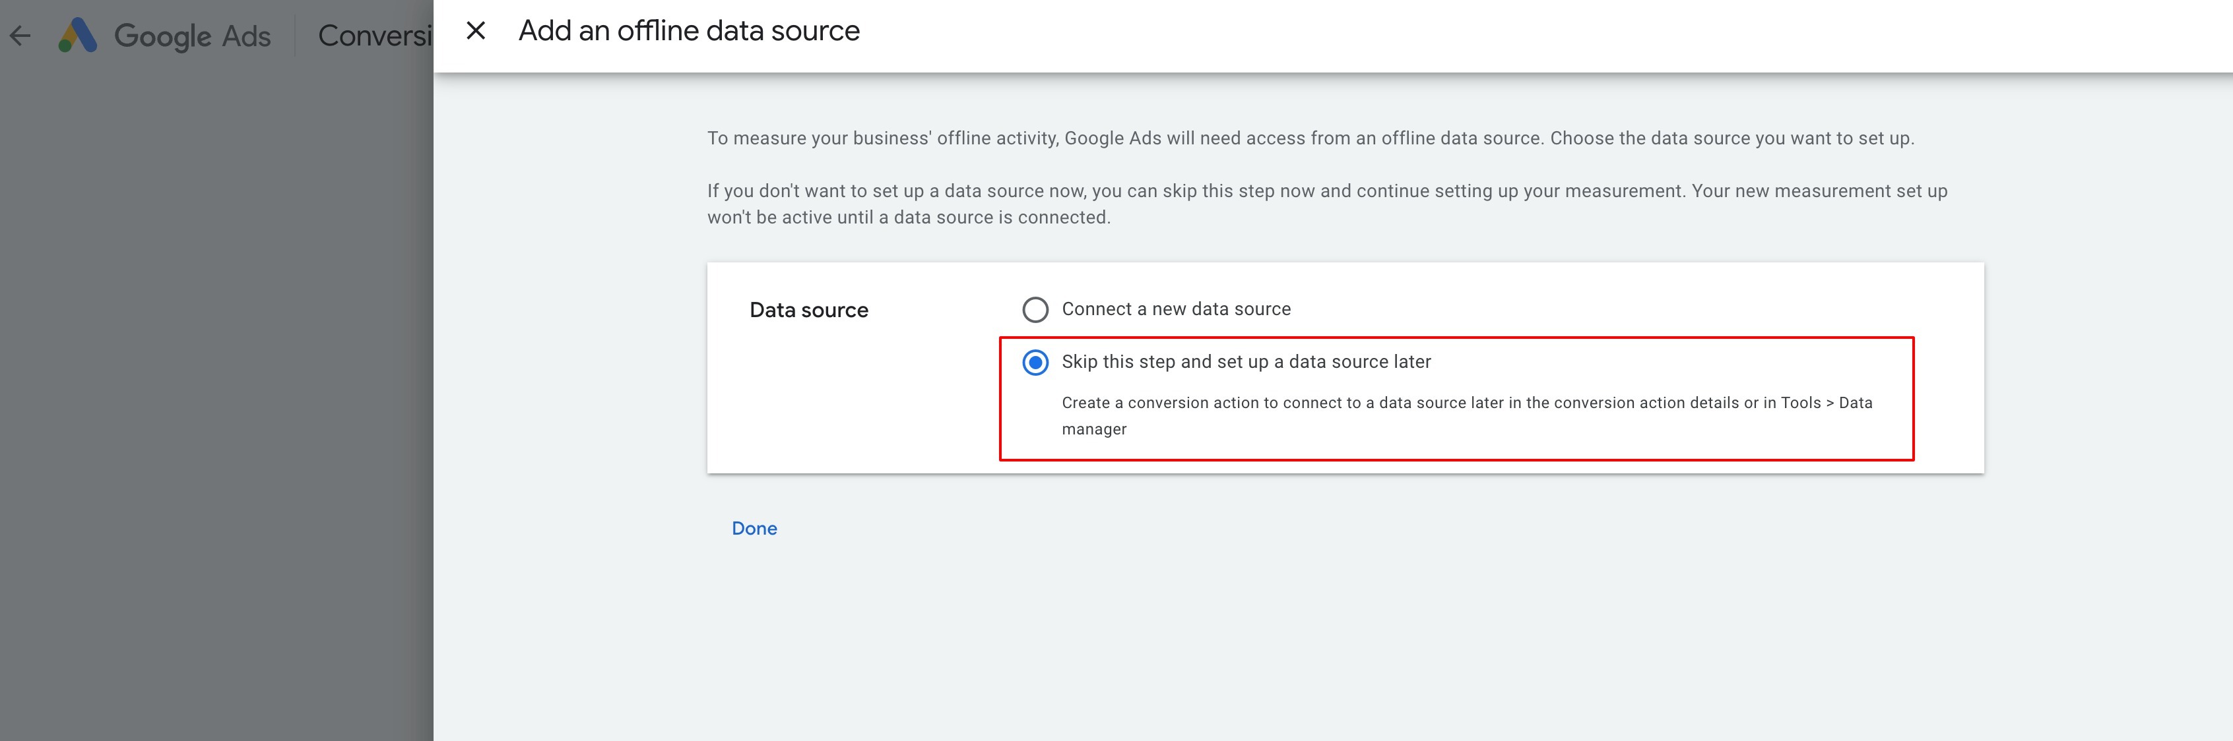Screen dimensions: 2233x741
Task: Click the Google Ads triangle logo
Action: [78, 36]
